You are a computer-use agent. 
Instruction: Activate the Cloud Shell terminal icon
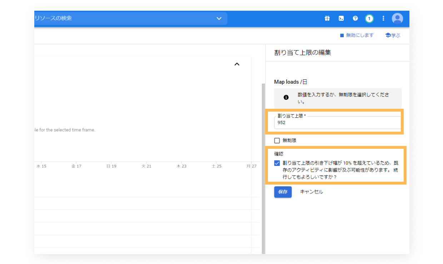[x=341, y=19]
